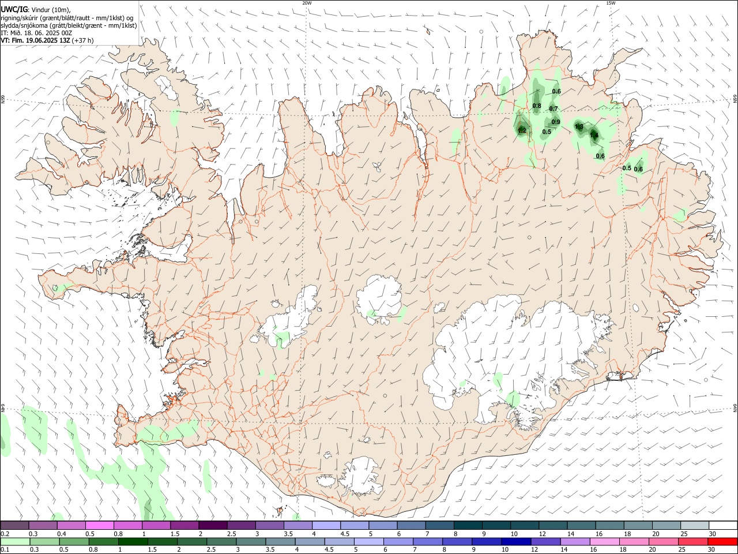The width and height of the screenshot is (738, 554).
Task: Click the 20W longitude label
Action: 307,3
